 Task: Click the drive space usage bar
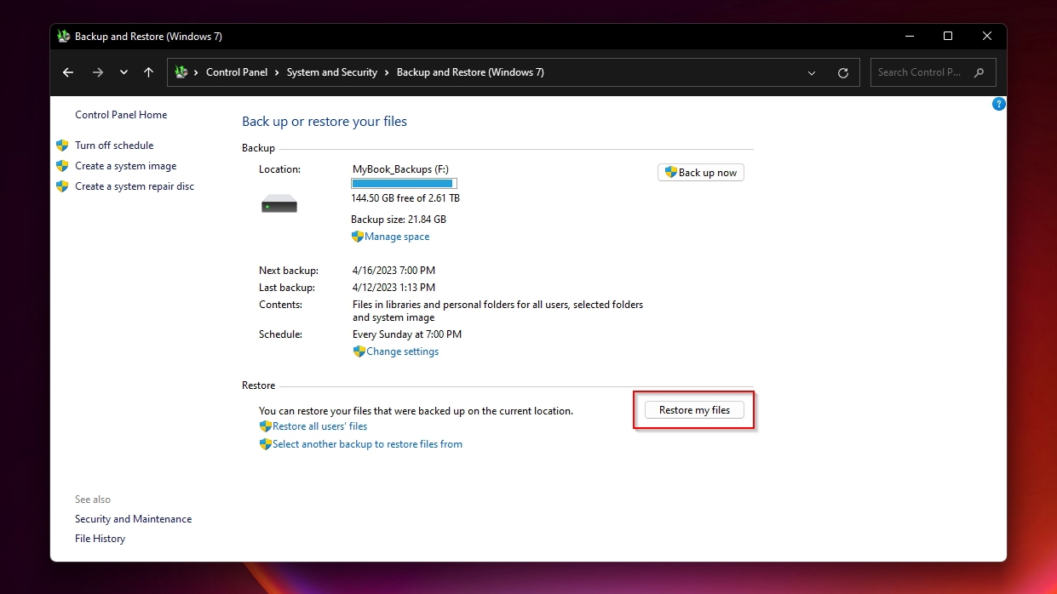405,183
